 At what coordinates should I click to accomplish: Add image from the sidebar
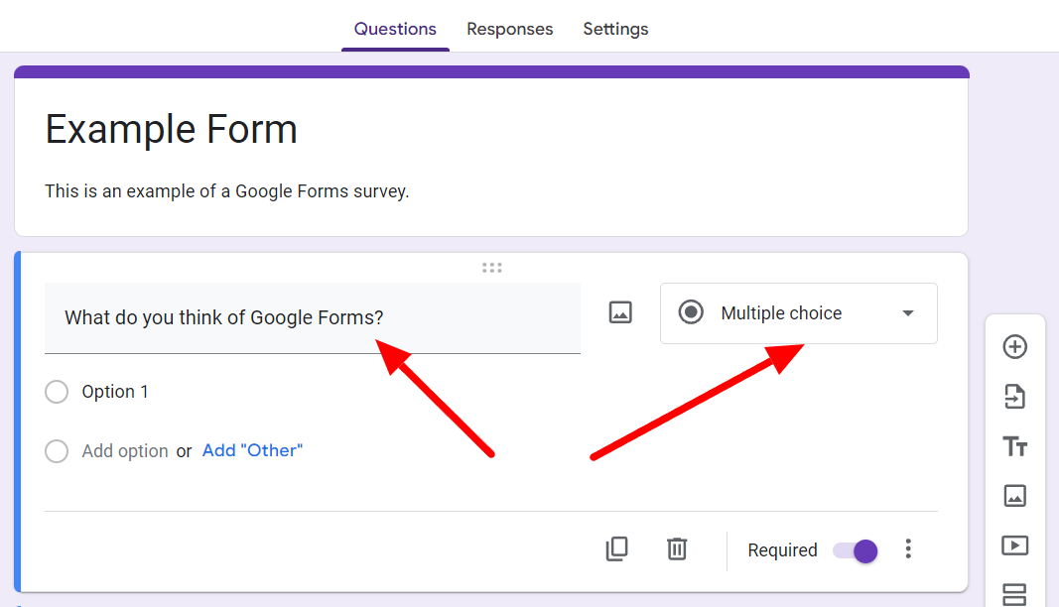pos(1014,496)
